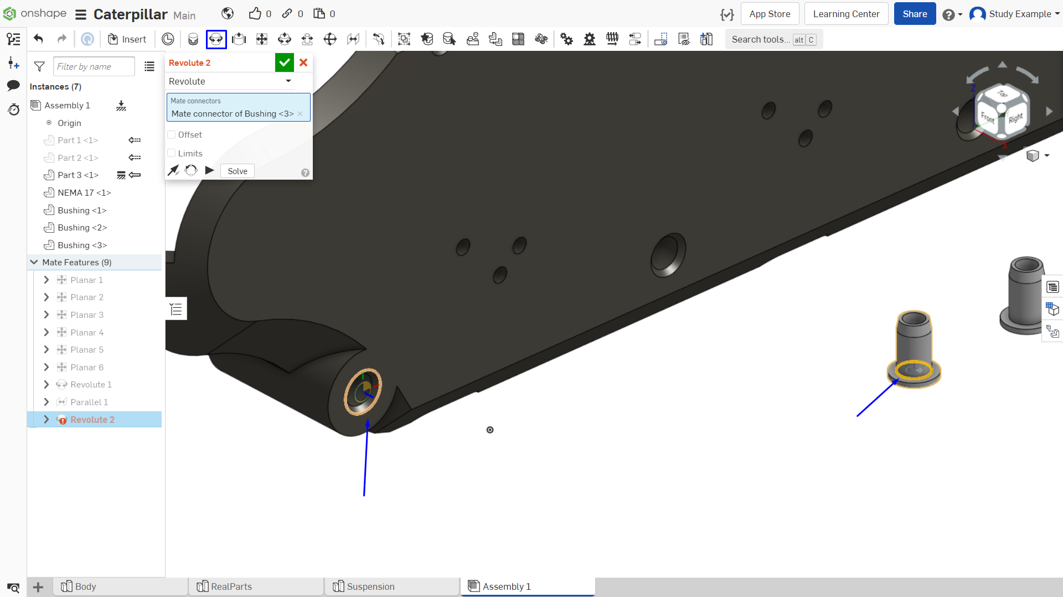Reorient the secondary axis in Revolute dialog
This screenshot has height=597, width=1063.
click(x=191, y=170)
